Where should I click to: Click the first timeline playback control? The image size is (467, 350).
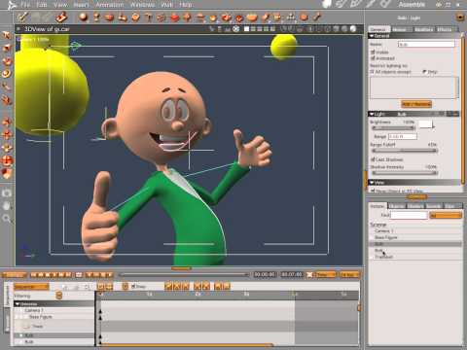point(33,275)
